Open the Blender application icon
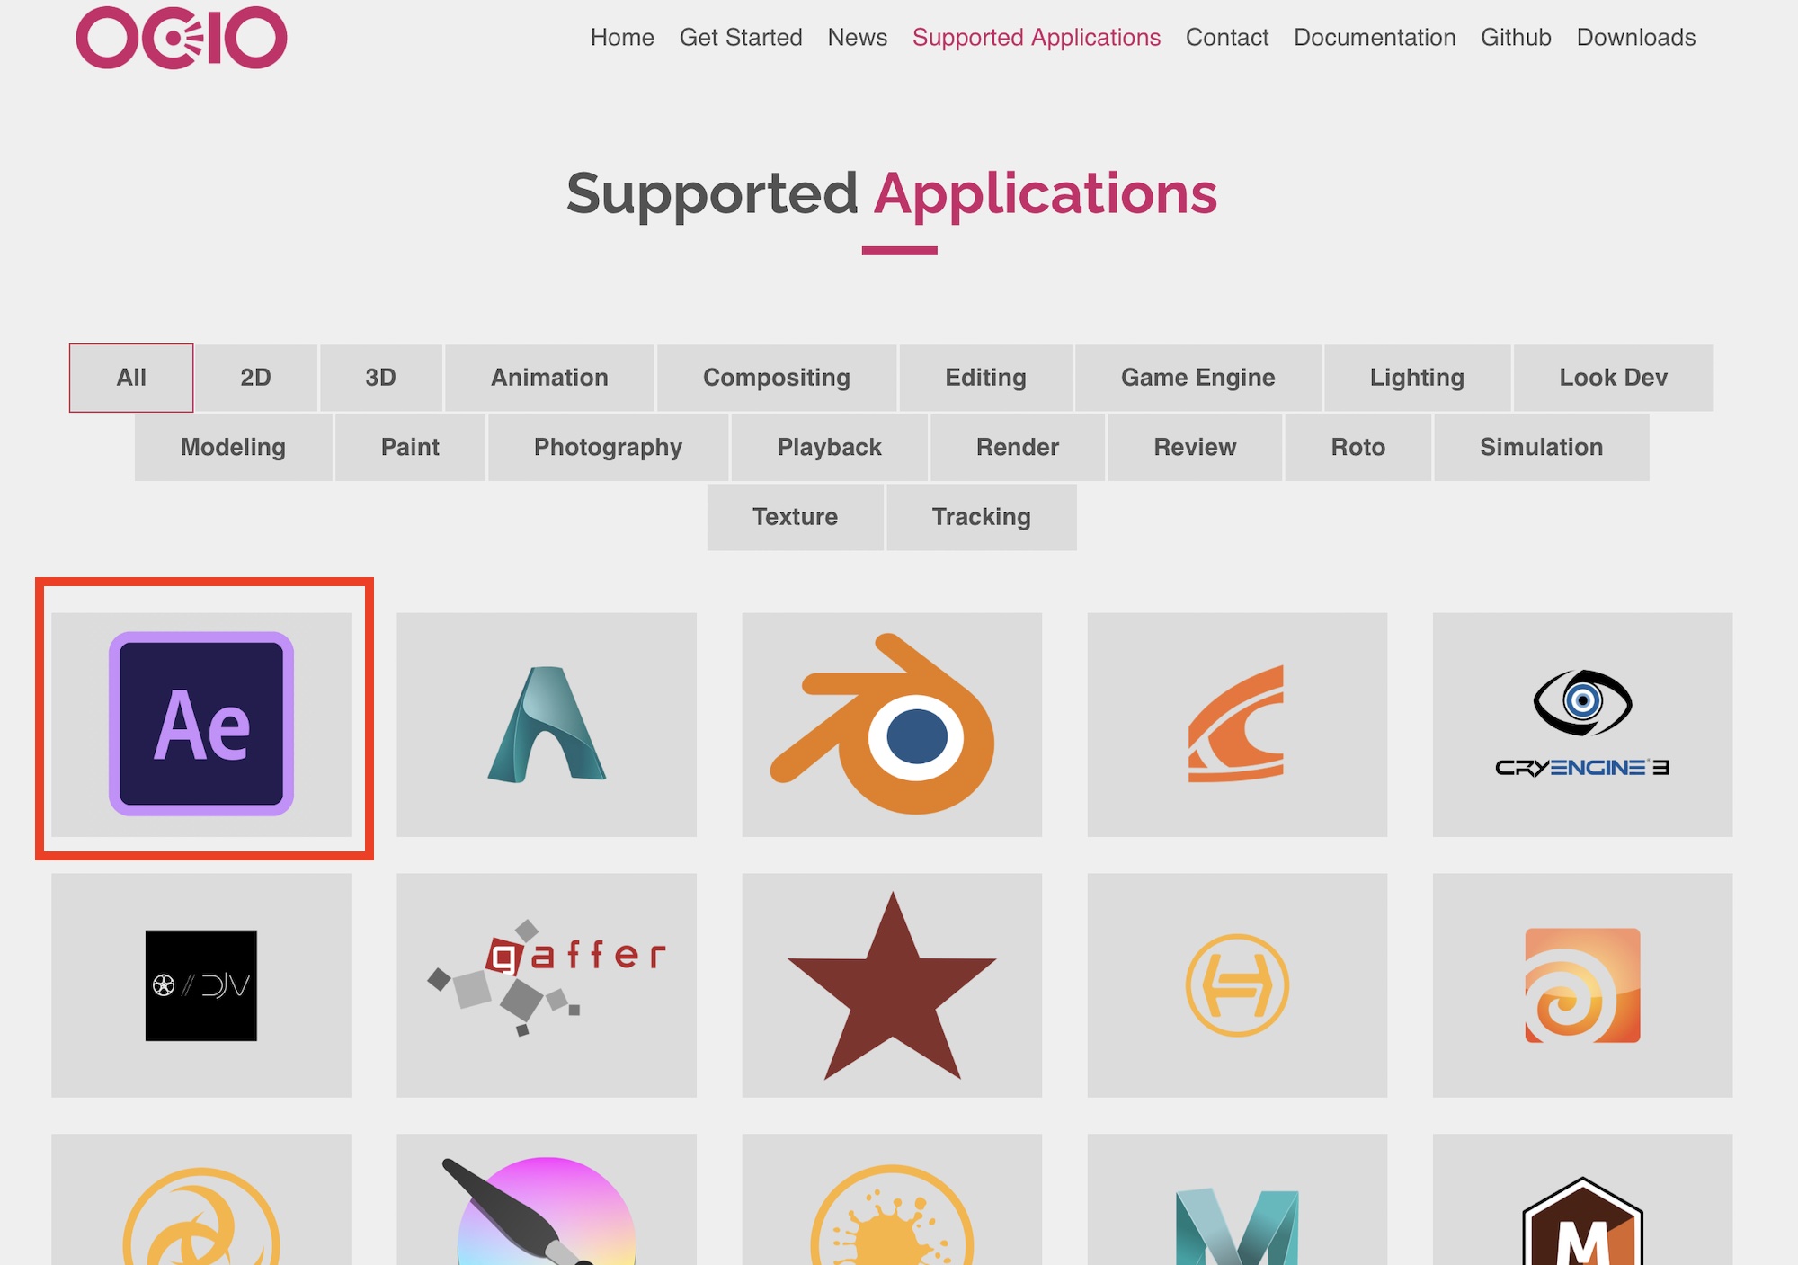 891,724
